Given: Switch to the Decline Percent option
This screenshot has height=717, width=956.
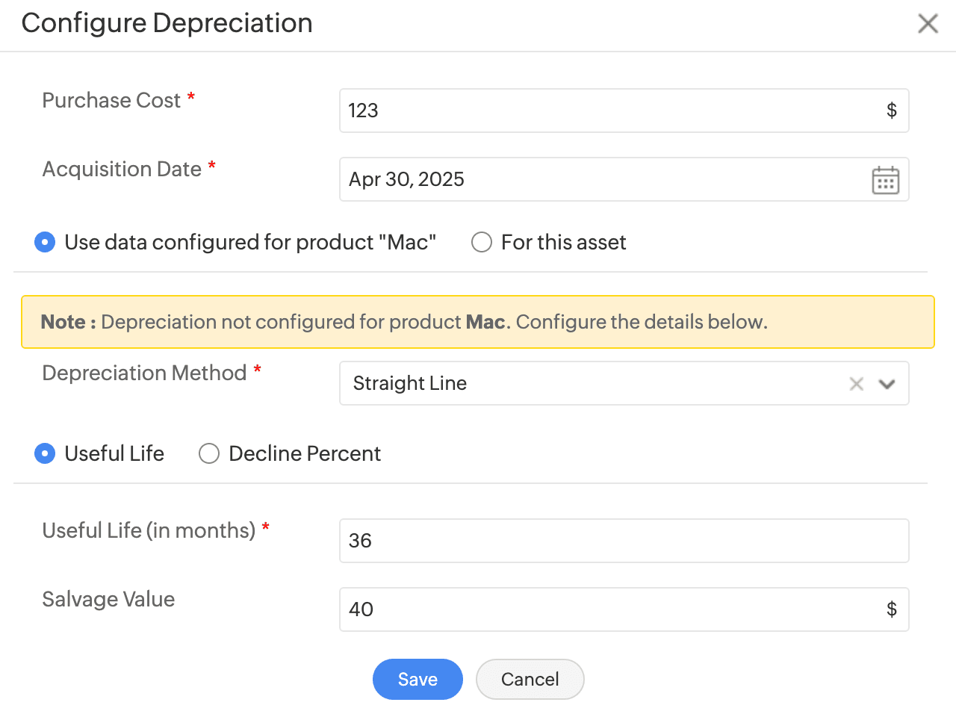Looking at the screenshot, I should click(209, 454).
